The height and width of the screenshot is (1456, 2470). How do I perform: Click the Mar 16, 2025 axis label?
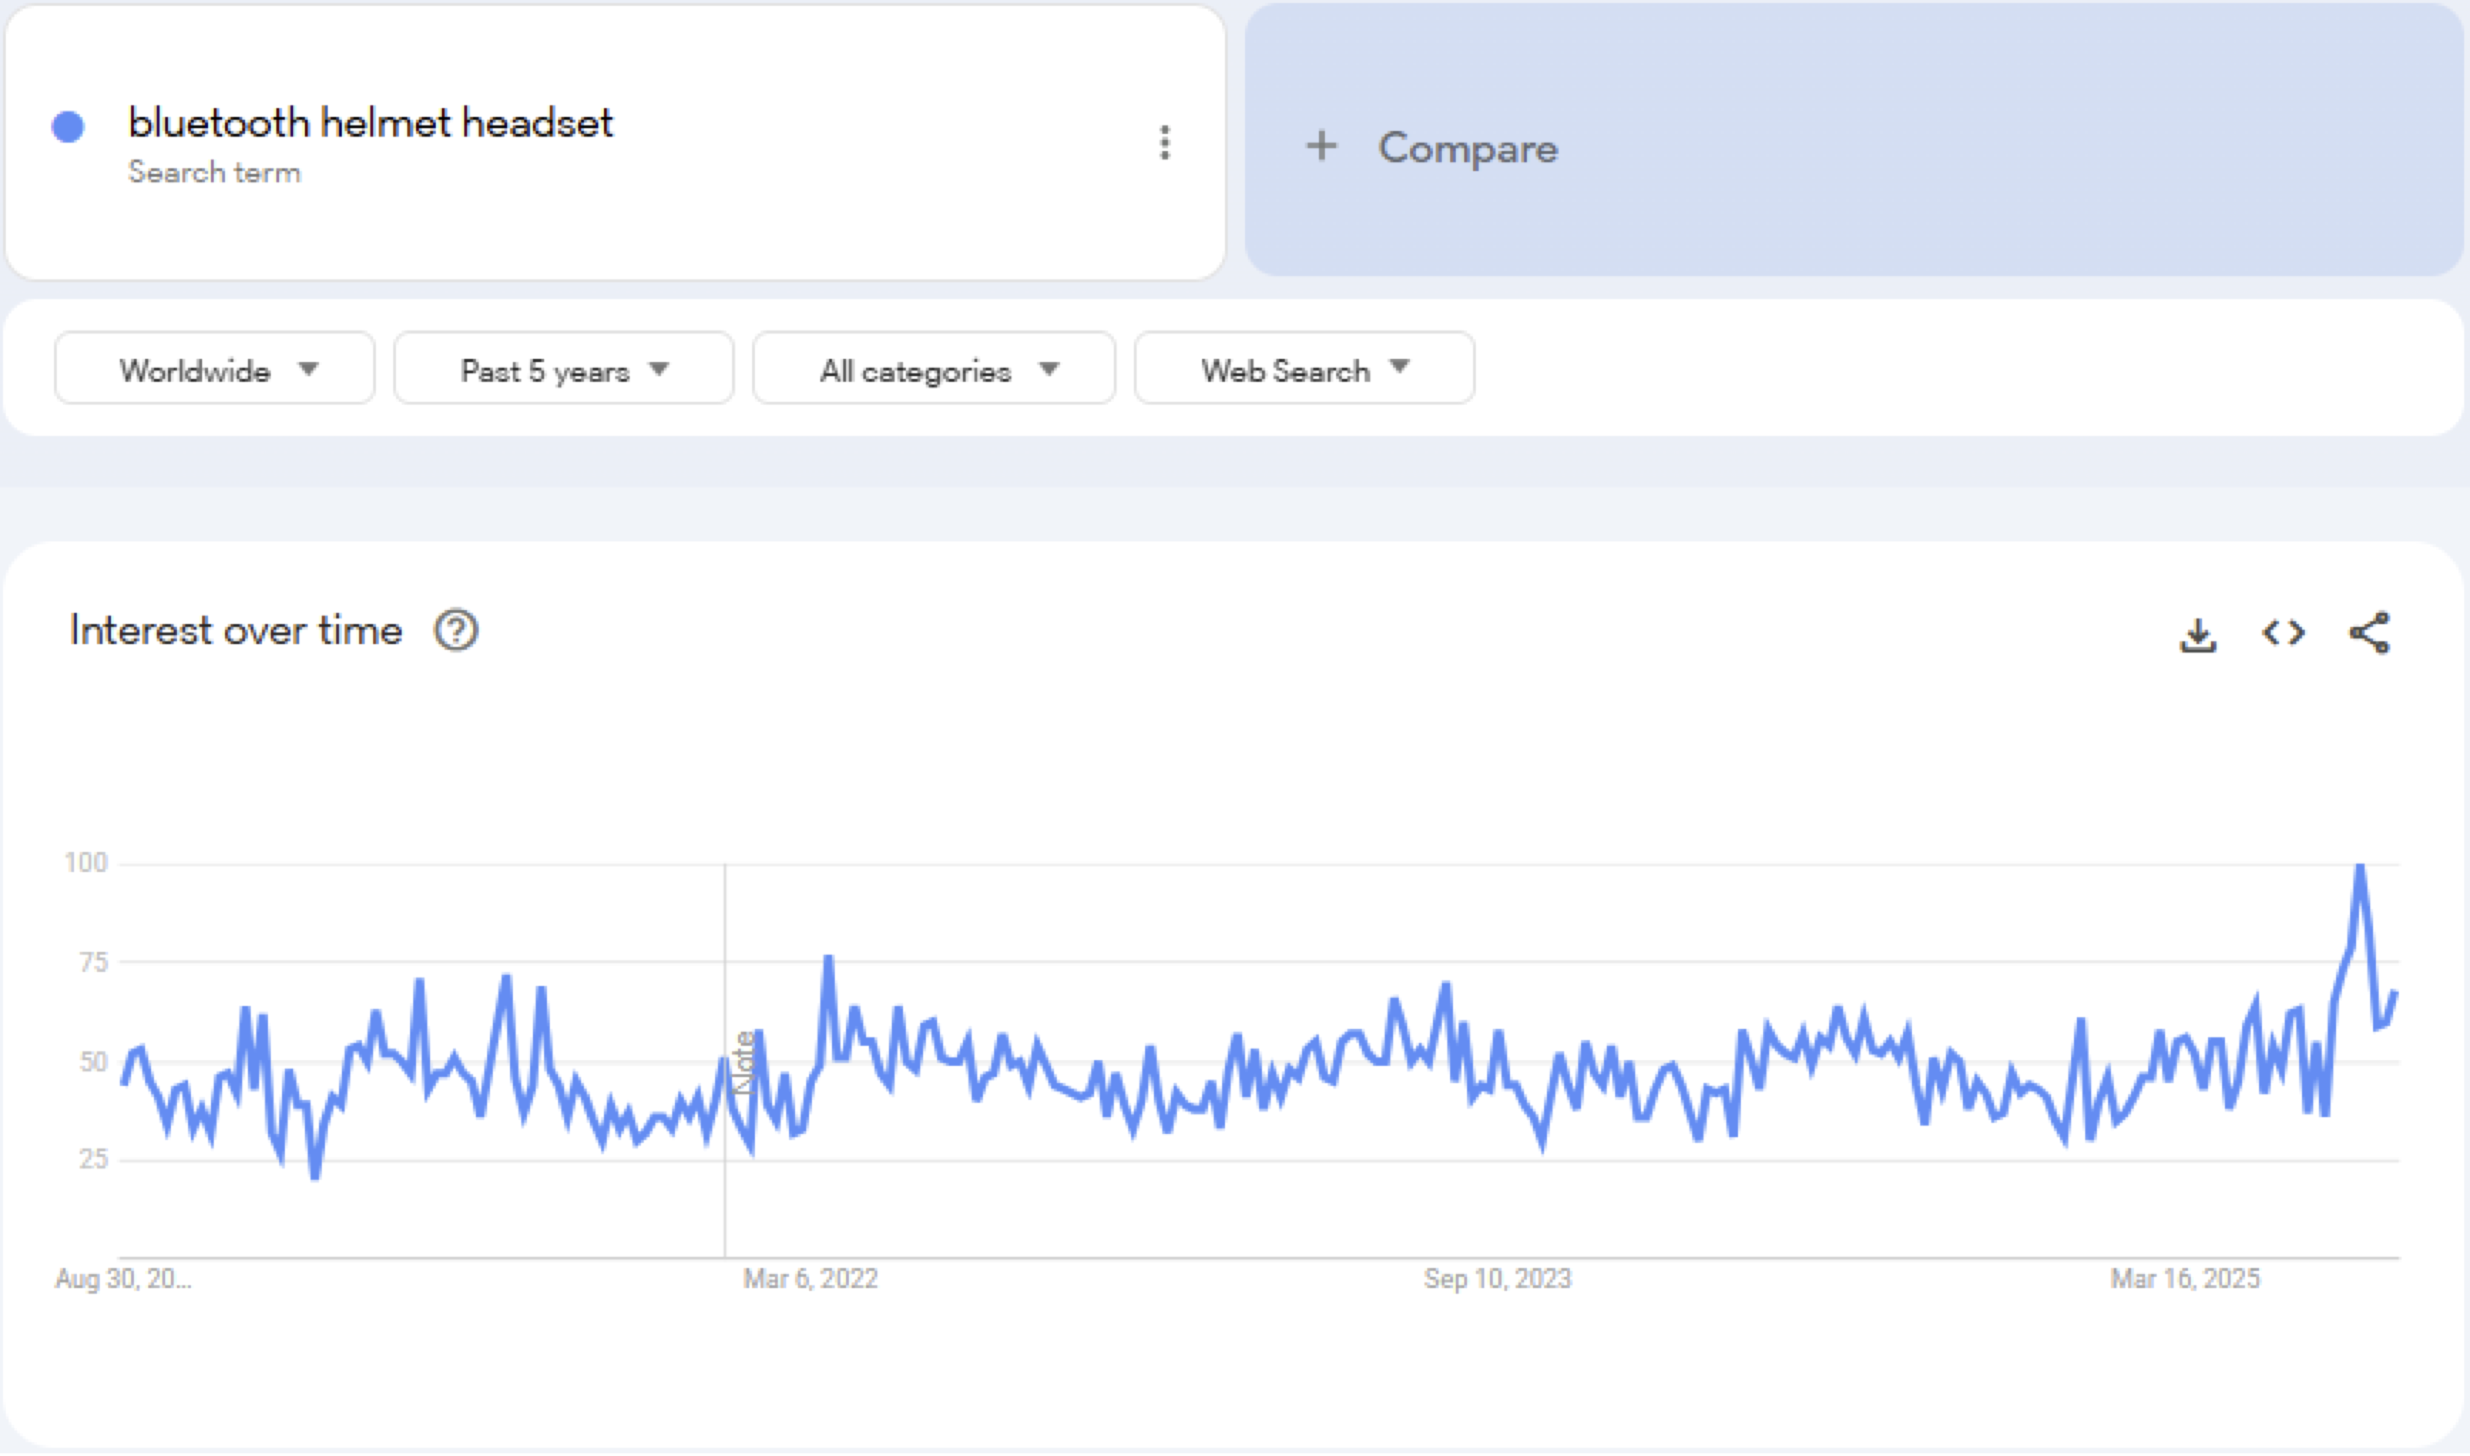(2185, 1279)
